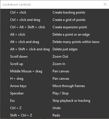Click 'Delete a point or an edge'
Screen dimensions: 109x119
pyautogui.click(x=71, y=34)
